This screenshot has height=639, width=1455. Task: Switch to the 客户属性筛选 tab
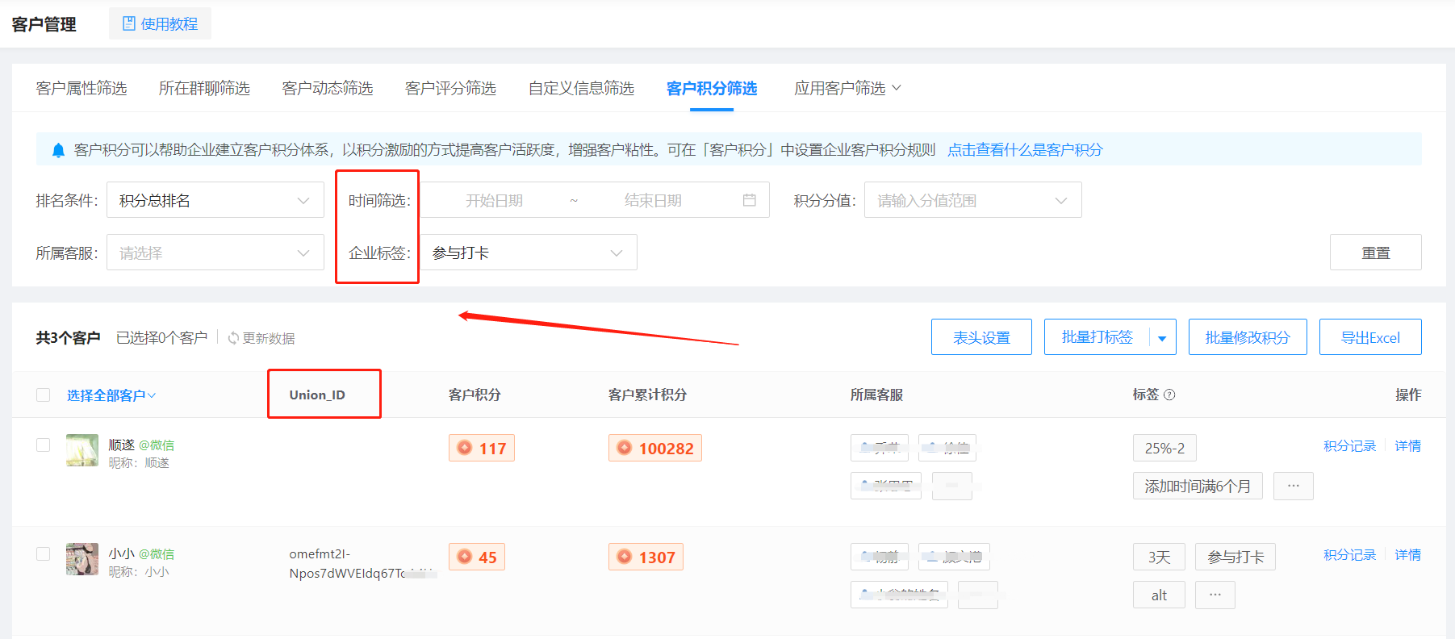pyautogui.click(x=82, y=88)
